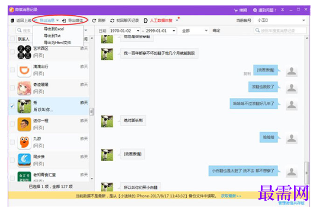Select the 奇迹暖暖 anime avatar
Screen dimensions: 319x210
coord(24,88)
